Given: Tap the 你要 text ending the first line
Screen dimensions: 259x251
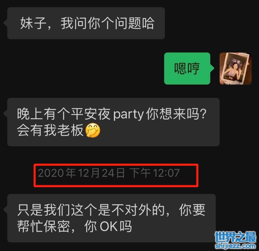Looking at the screenshot, I should pos(192,210).
